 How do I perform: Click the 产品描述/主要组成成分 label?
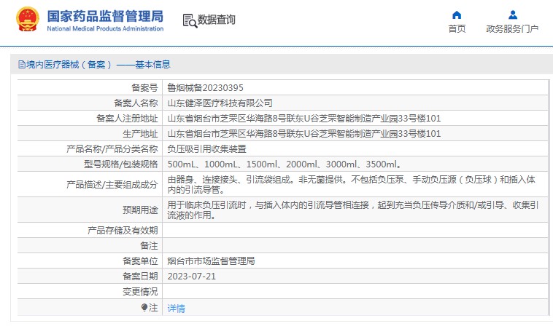(x=112, y=184)
